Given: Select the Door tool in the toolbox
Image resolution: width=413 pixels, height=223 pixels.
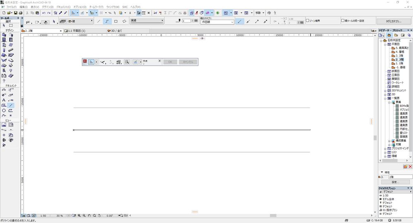Looking at the screenshot, I should pos(4,40).
